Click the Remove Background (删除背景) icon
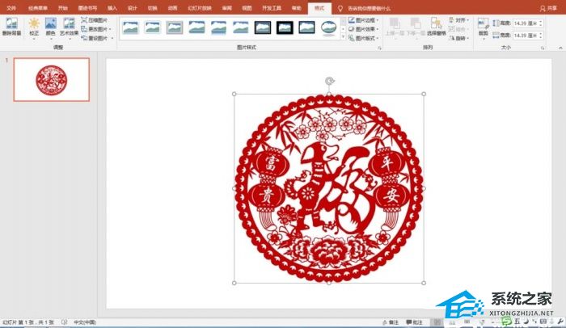 11,23
